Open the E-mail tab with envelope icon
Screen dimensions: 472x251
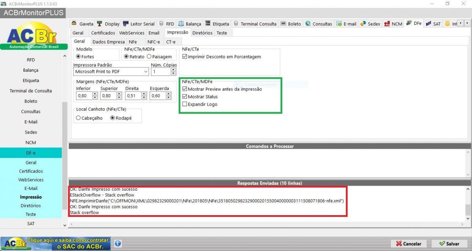click(346, 24)
